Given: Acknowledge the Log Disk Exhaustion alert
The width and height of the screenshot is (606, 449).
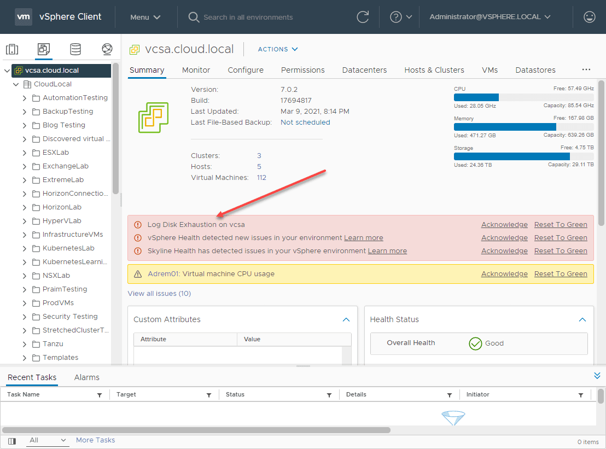Looking at the screenshot, I should pos(504,224).
